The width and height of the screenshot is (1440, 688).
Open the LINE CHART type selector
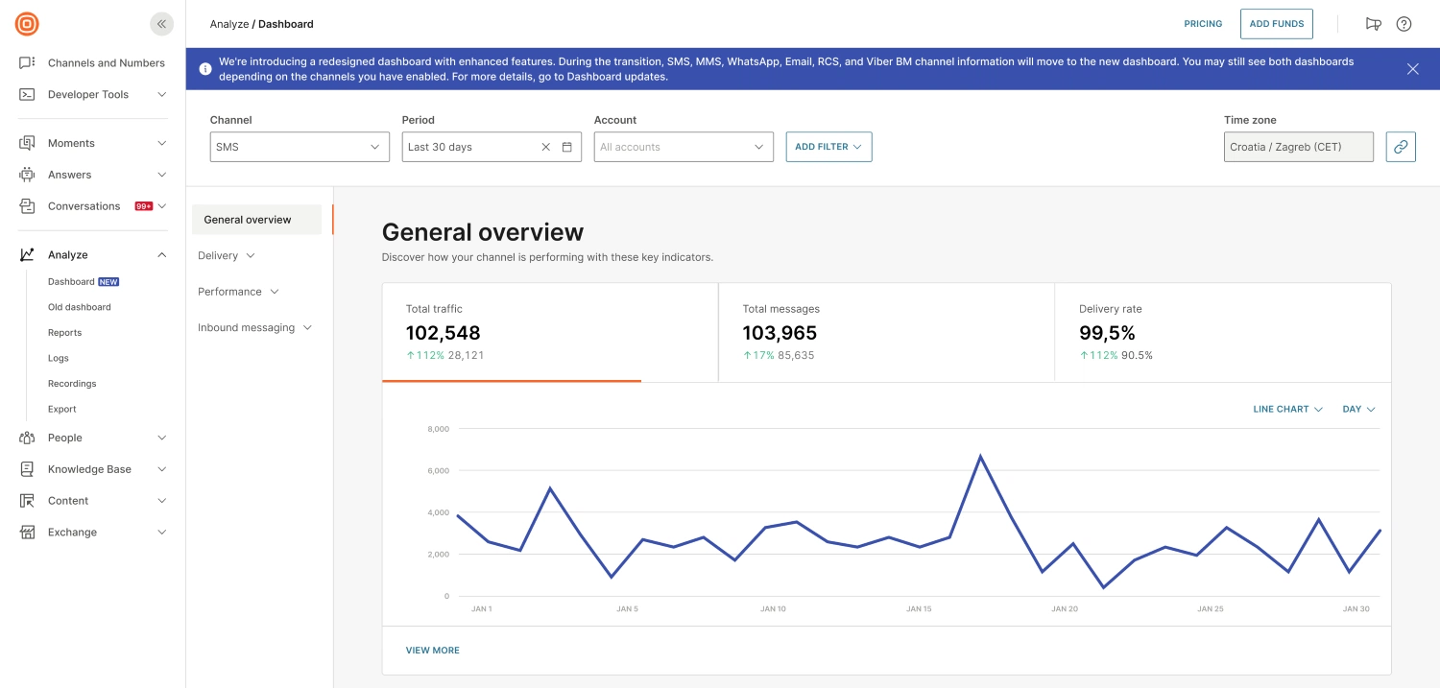click(x=1286, y=409)
